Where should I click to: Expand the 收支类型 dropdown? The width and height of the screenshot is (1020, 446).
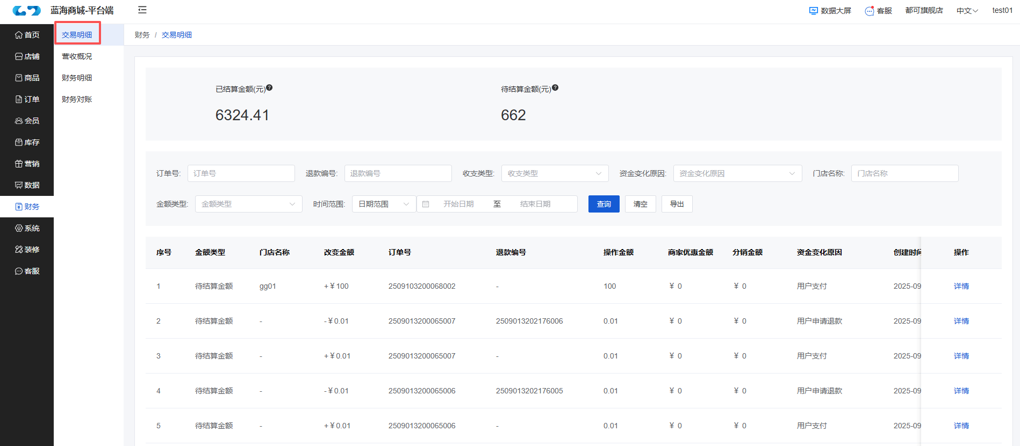pos(555,173)
